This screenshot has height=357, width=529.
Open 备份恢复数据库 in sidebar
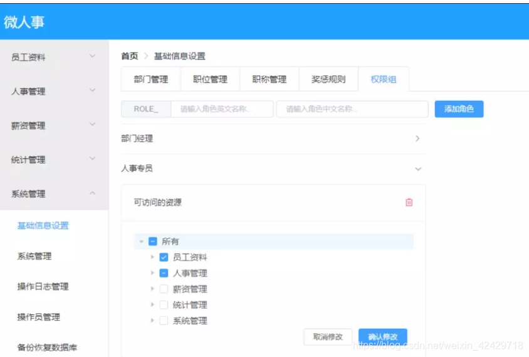47,347
